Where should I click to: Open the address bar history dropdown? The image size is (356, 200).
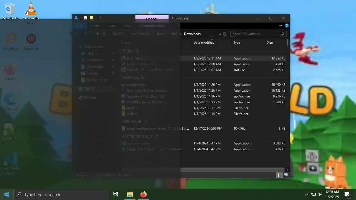(220, 34)
